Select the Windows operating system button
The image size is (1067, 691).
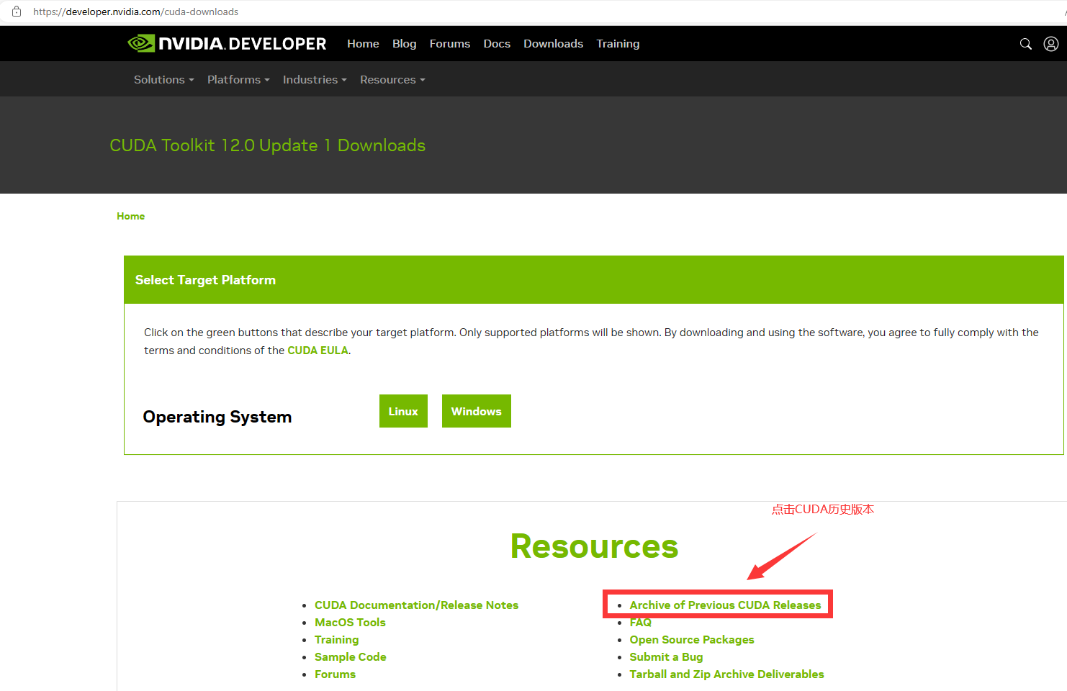477,411
